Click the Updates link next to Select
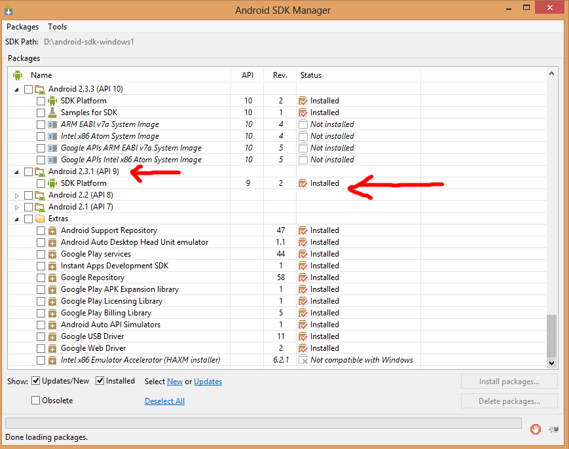Image resolution: width=569 pixels, height=449 pixels. click(208, 382)
